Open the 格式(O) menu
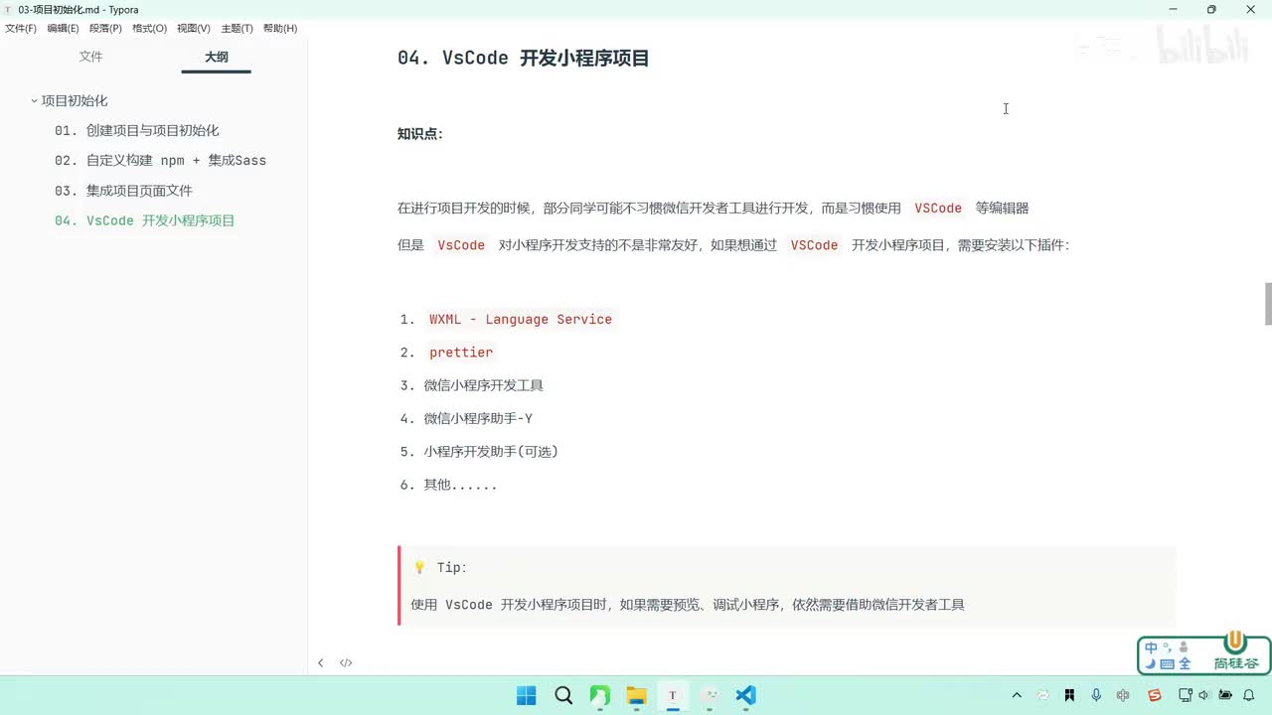 [149, 28]
